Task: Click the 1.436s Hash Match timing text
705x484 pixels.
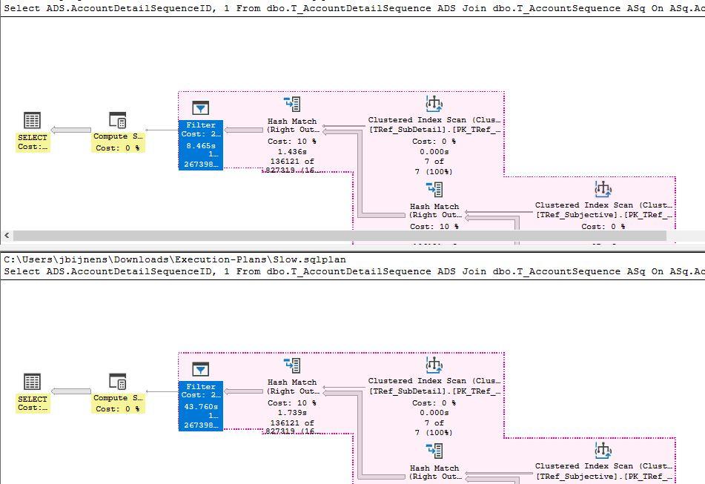Action: click(292, 151)
